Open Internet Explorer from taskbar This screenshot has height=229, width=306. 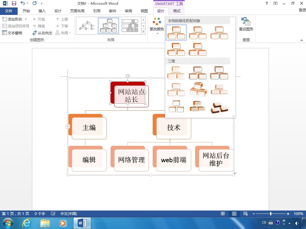[26, 223]
